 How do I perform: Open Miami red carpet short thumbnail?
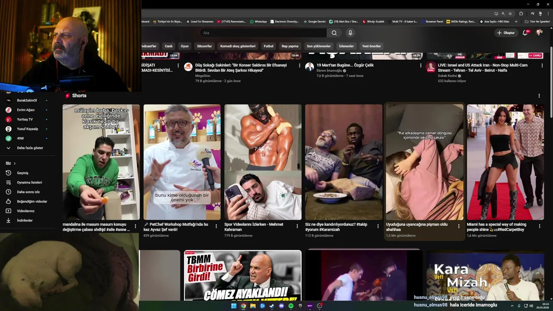click(505, 162)
